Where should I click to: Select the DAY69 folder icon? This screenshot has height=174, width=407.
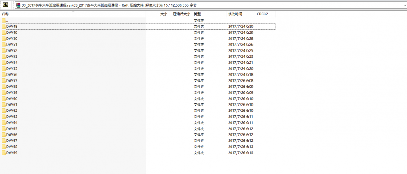click(x=3, y=153)
